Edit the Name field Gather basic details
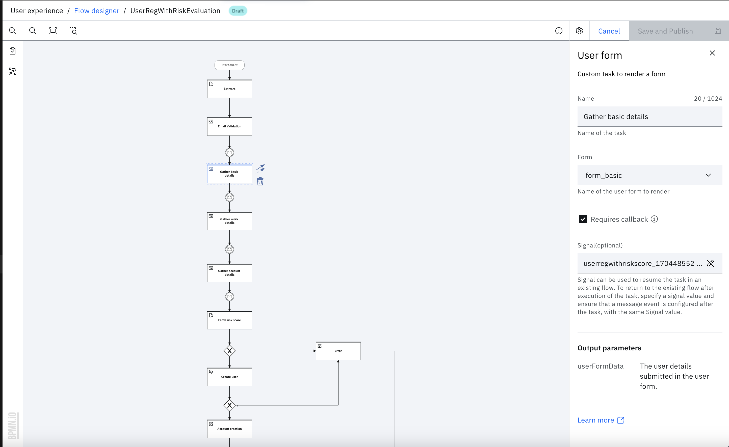The height and width of the screenshot is (447, 729). tap(649, 117)
